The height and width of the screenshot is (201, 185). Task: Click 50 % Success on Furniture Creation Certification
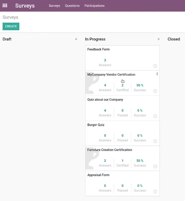[140, 163]
